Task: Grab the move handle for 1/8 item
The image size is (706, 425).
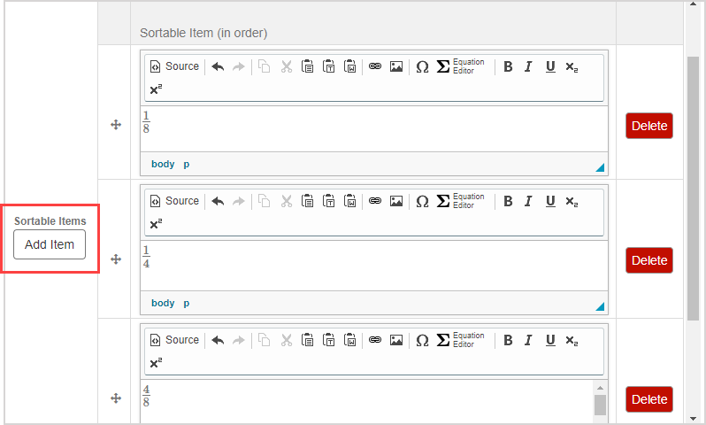Action: click(115, 126)
